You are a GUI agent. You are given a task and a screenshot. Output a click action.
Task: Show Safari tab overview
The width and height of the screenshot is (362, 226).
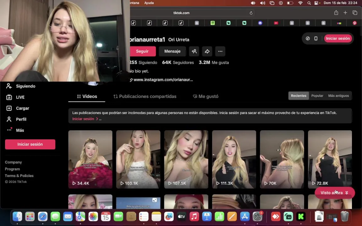pyautogui.click(x=355, y=13)
